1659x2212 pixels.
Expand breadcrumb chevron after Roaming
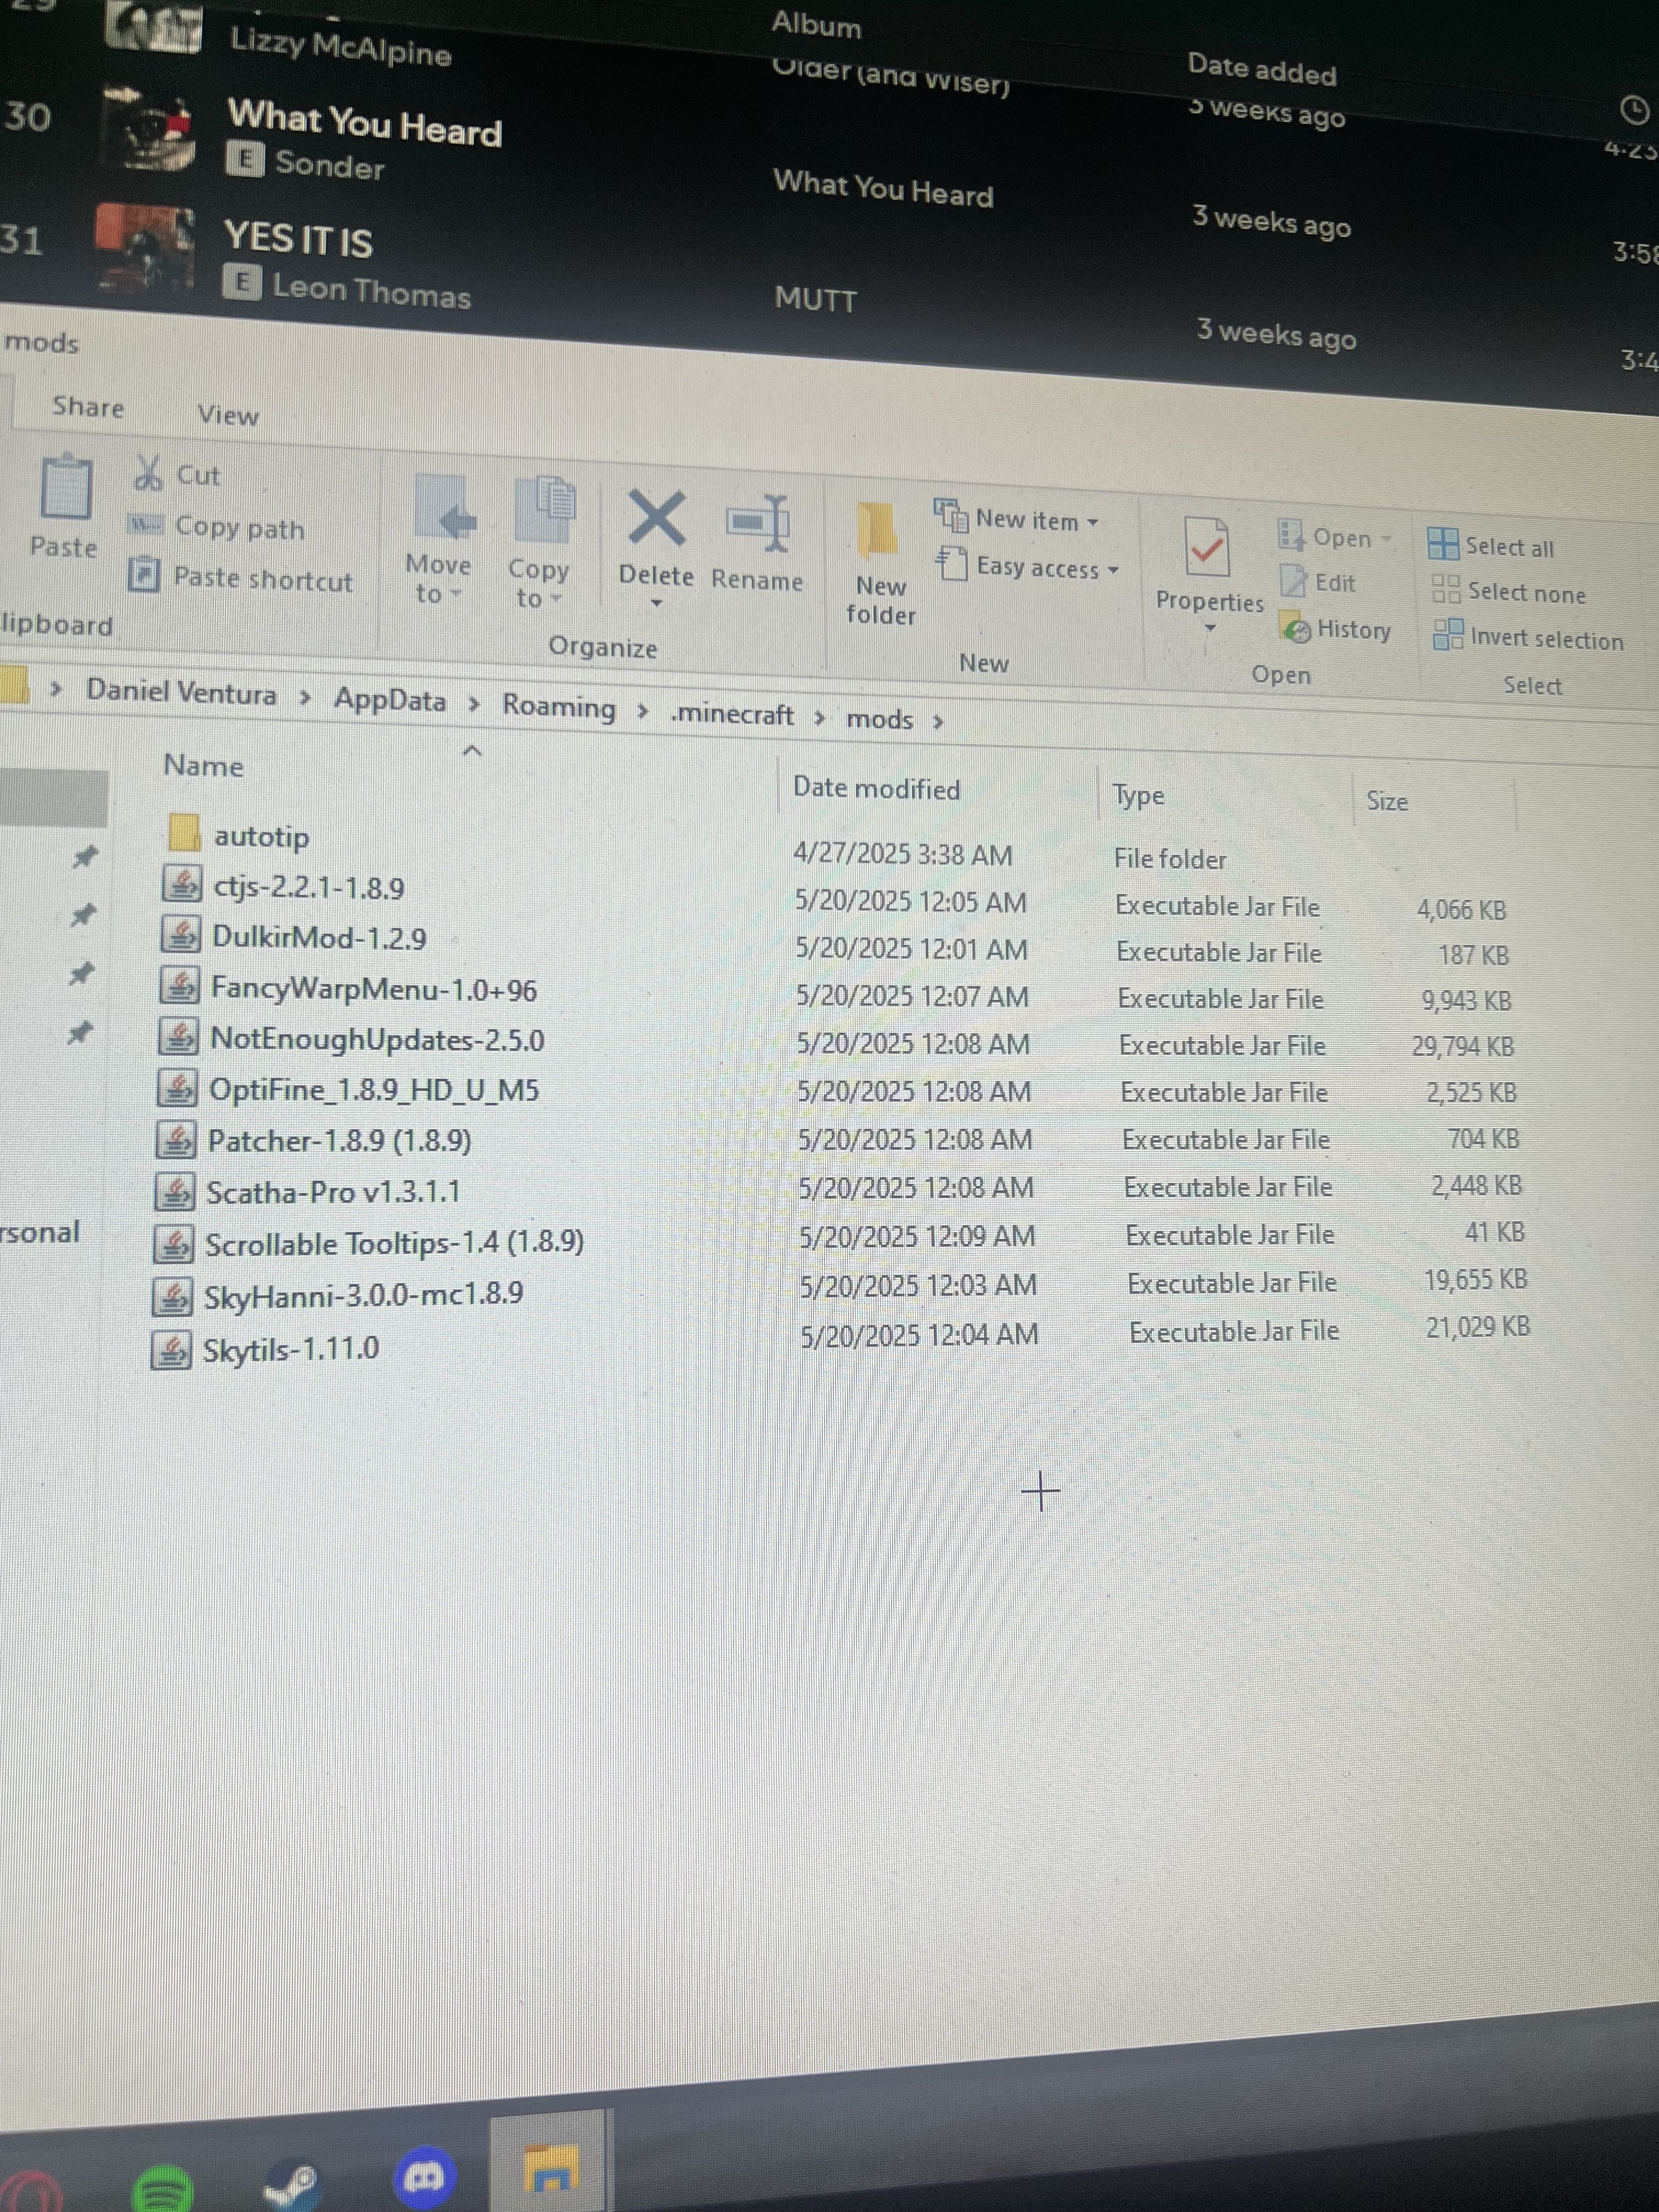pos(643,710)
